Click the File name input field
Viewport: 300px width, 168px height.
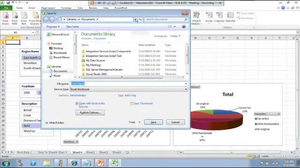(x=127, y=84)
